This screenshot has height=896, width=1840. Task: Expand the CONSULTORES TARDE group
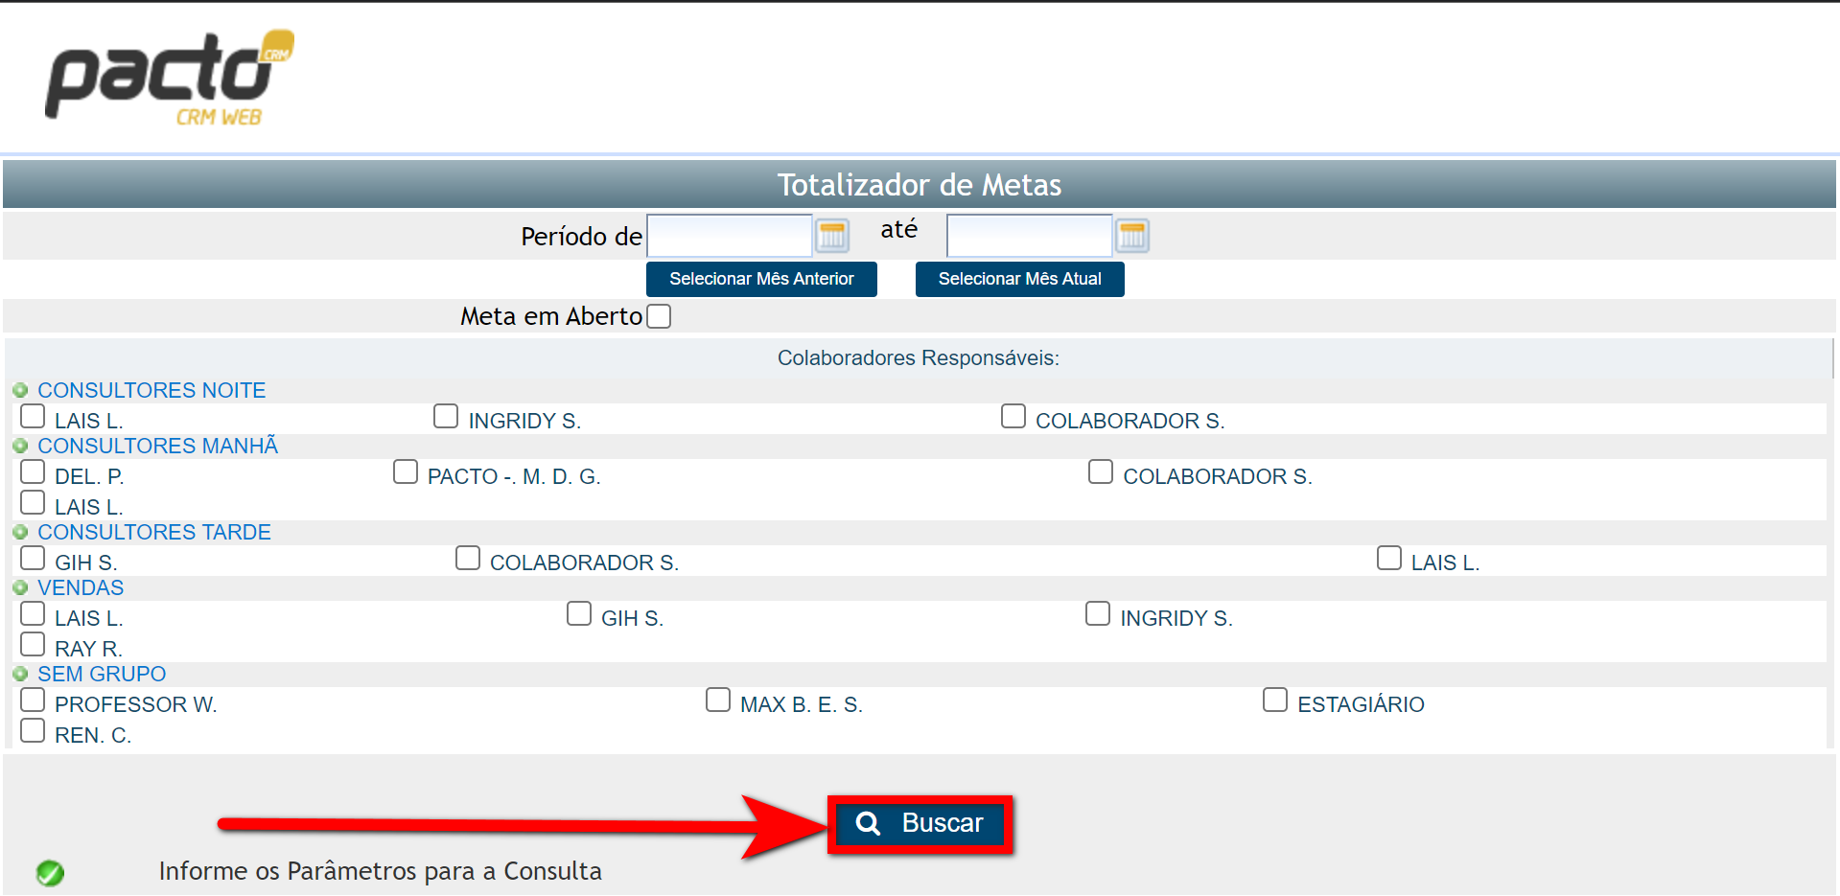pyautogui.click(x=21, y=531)
